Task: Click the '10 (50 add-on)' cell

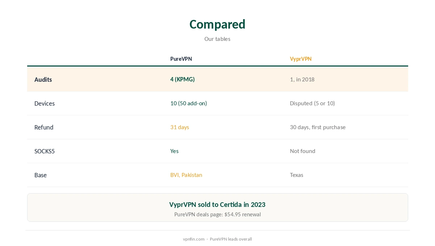Action: [188, 103]
